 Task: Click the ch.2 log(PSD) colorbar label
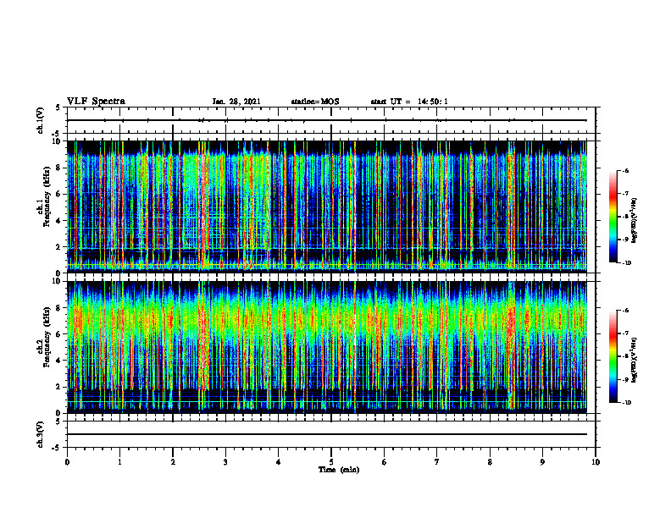pyautogui.click(x=635, y=360)
